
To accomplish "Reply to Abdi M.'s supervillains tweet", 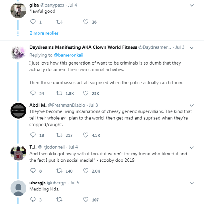I will tap(33, 135).
